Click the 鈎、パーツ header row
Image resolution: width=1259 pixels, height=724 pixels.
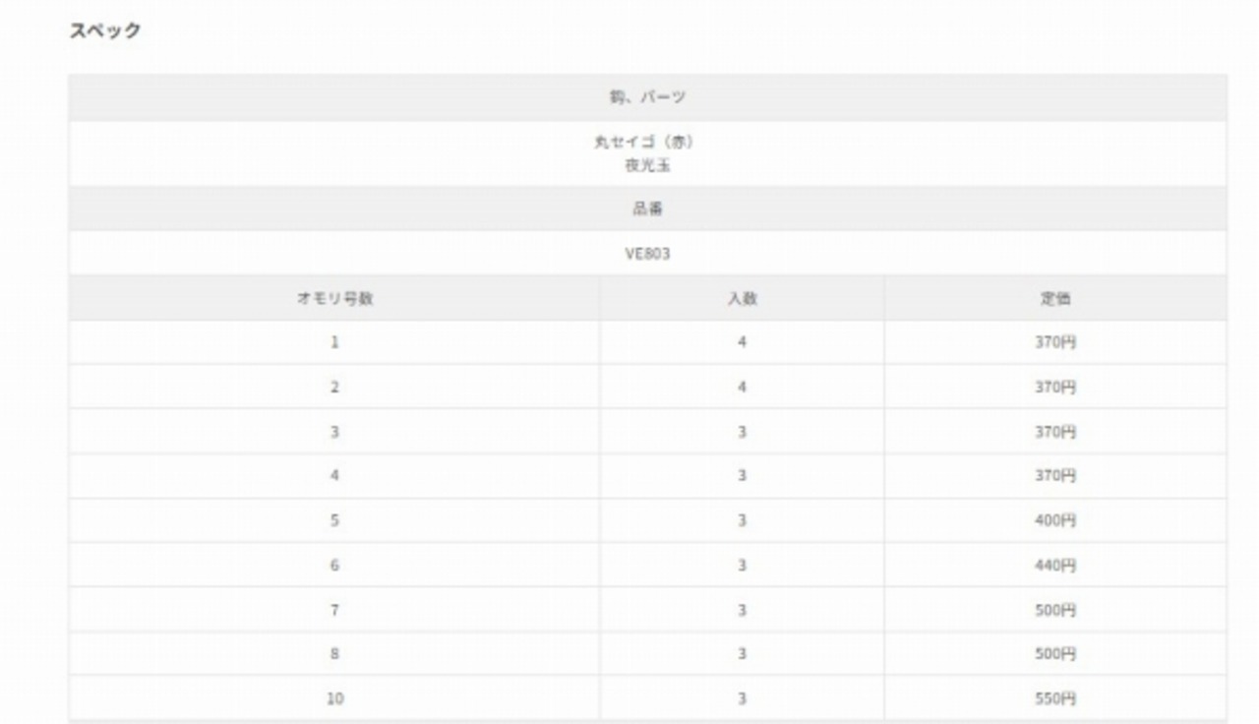(647, 97)
